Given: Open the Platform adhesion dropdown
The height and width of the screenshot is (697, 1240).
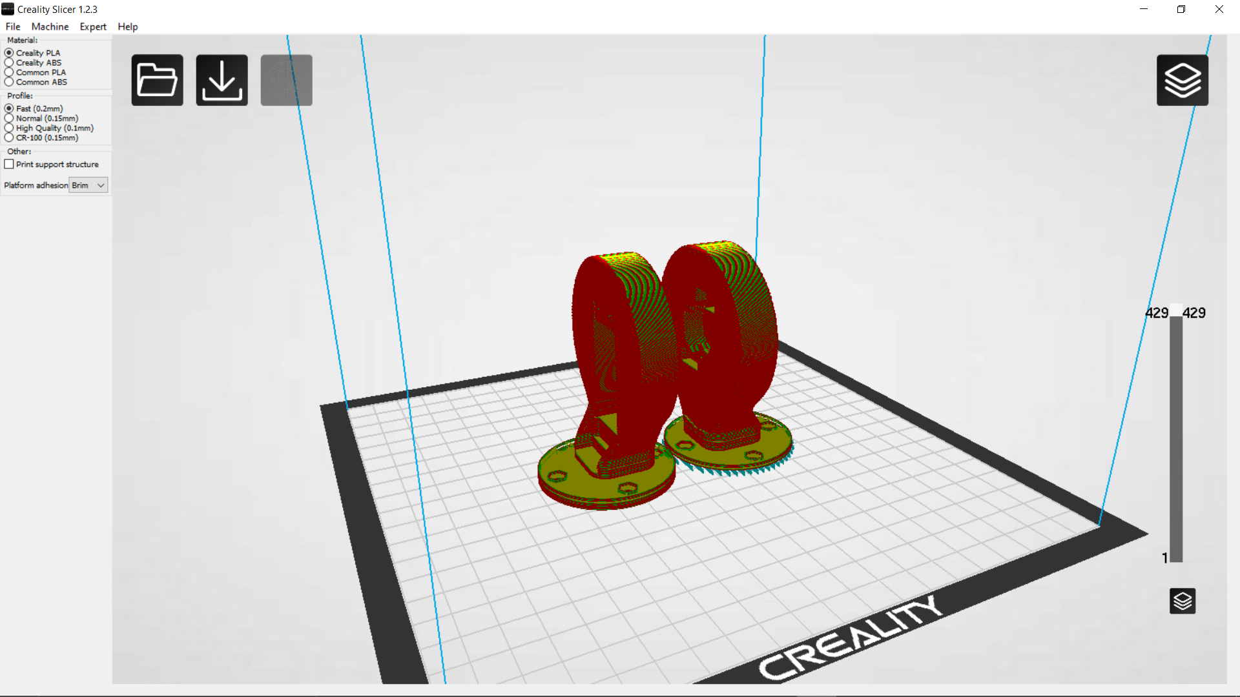Looking at the screenshot, I should tap(88, 185).
